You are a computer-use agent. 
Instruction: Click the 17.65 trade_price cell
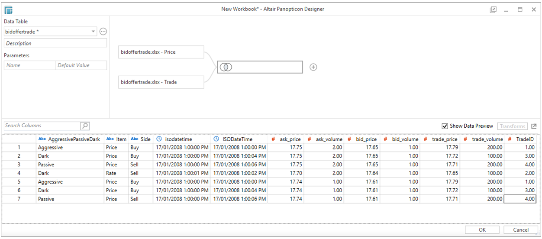[440, 173]
